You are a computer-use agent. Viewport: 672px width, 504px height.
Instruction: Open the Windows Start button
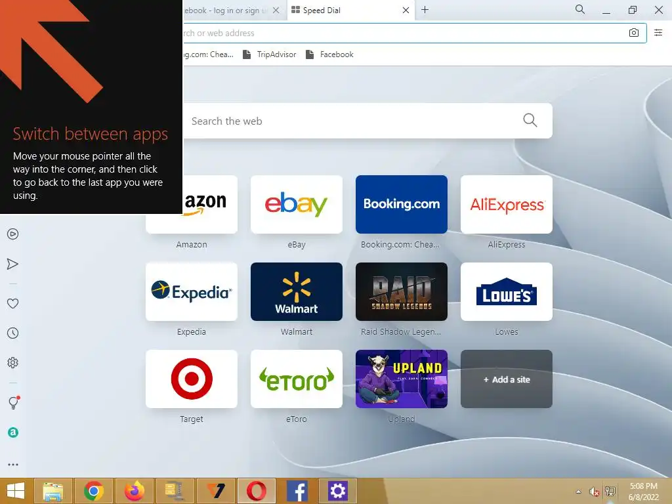16,491
